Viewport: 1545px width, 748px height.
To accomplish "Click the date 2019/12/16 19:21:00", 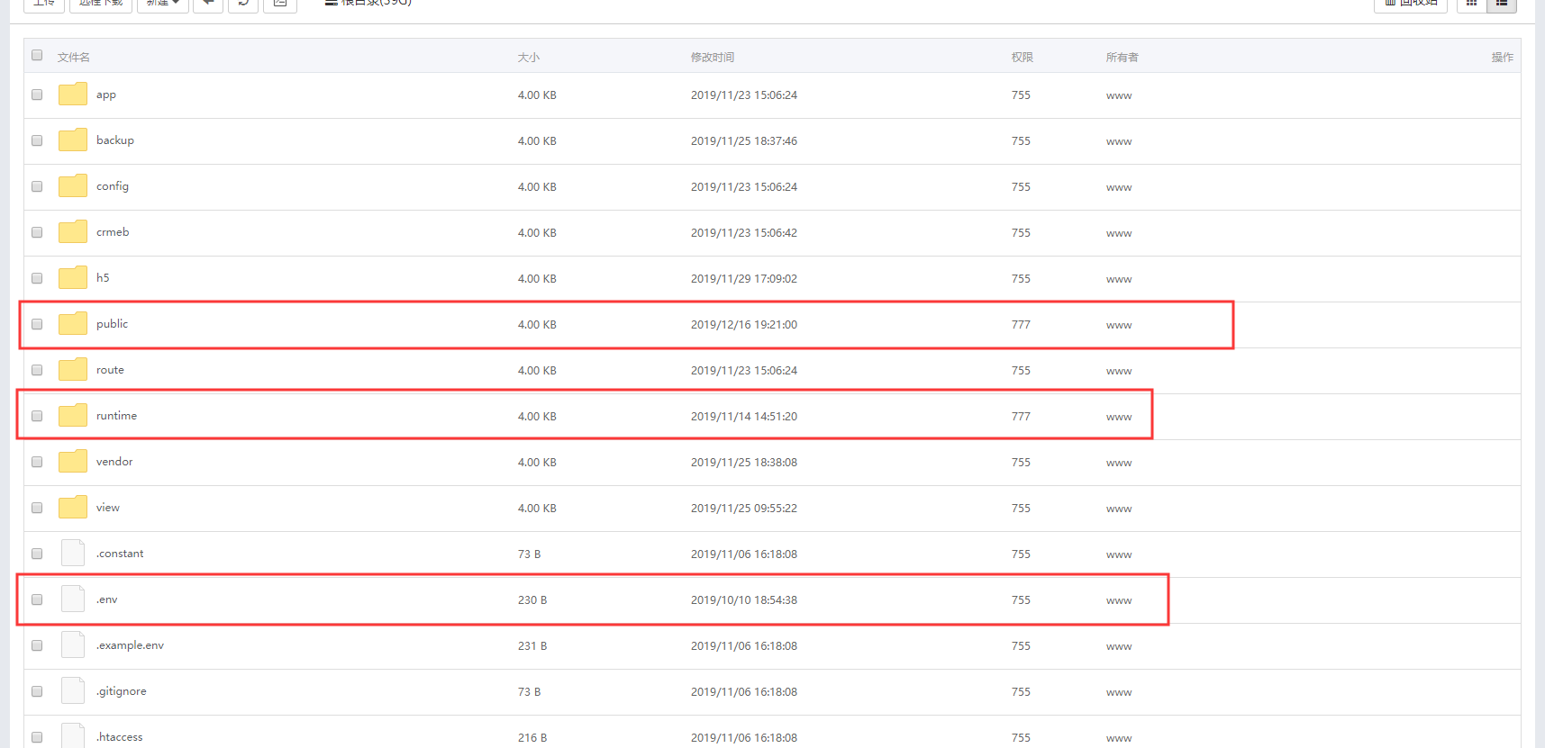I will tap(744, 325).
